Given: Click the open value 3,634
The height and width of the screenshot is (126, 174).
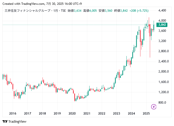Looking at the screenshot, I should [x=78, y=11].
